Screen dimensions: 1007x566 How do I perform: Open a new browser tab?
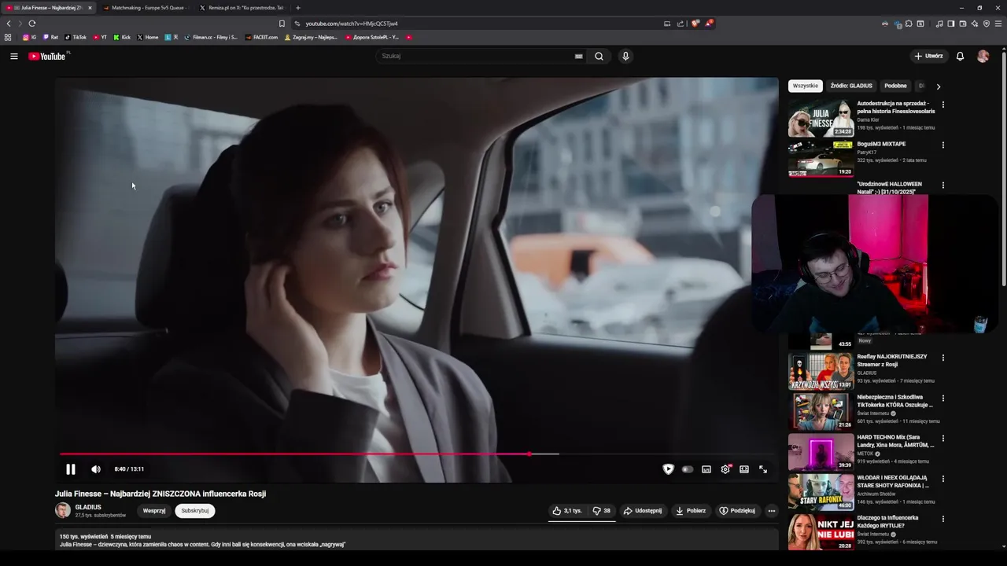pyautogui.click(x=297, y=7)
